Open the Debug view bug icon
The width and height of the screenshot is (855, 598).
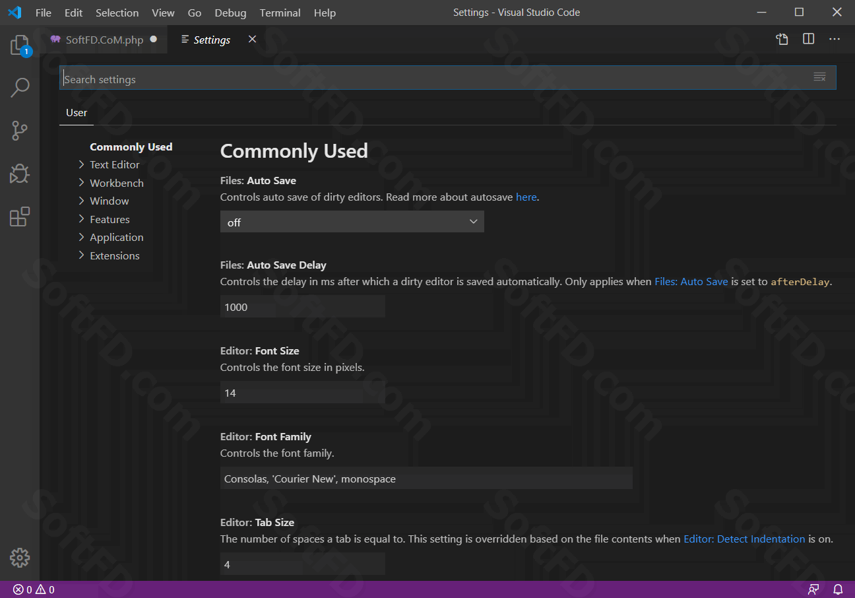tap(20, 174)
